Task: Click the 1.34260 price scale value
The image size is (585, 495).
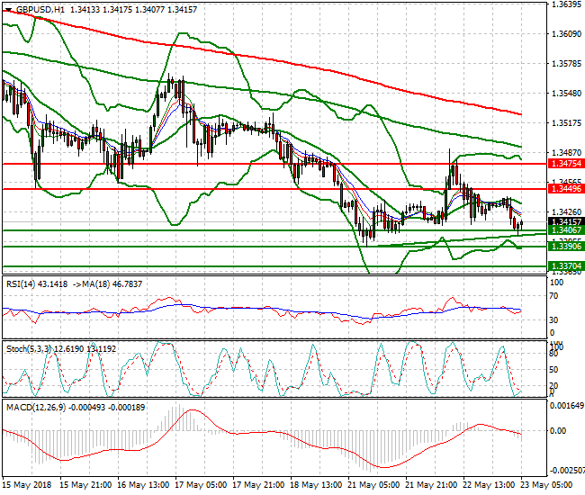Action: tap(566, 212)
